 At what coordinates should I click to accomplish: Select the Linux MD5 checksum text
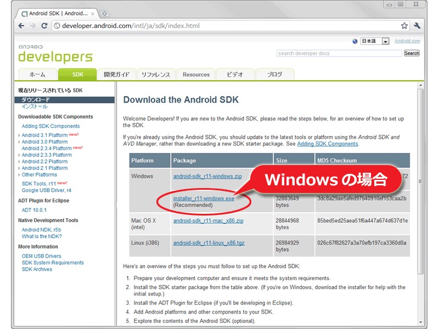click(362, 243)
